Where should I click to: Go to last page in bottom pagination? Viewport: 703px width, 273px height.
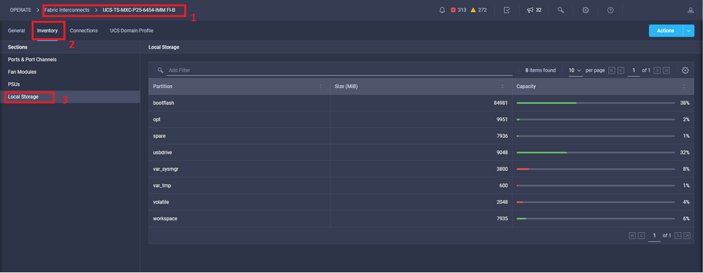pyautogui.click(x=687, y=236)
